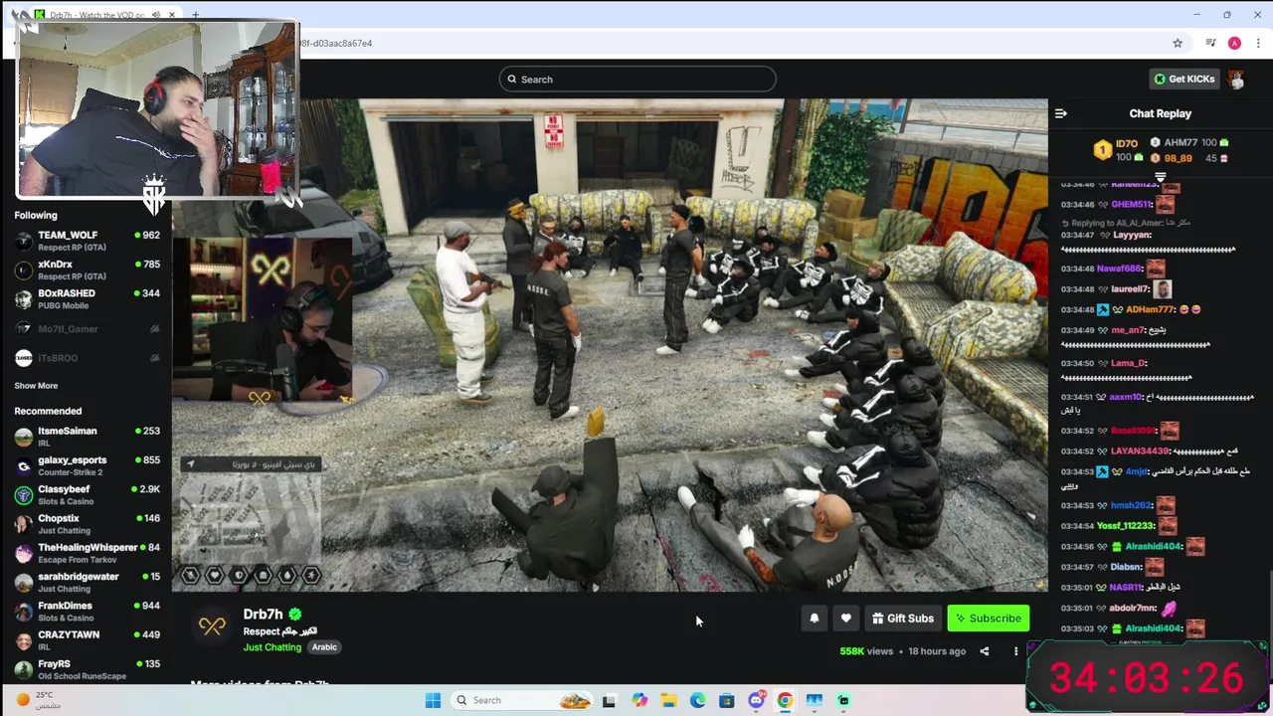Screen dimensions: 1273x716
Task: Open xKnDrx channel in Following
Action: pyautogui.click(x=88, y=269)
